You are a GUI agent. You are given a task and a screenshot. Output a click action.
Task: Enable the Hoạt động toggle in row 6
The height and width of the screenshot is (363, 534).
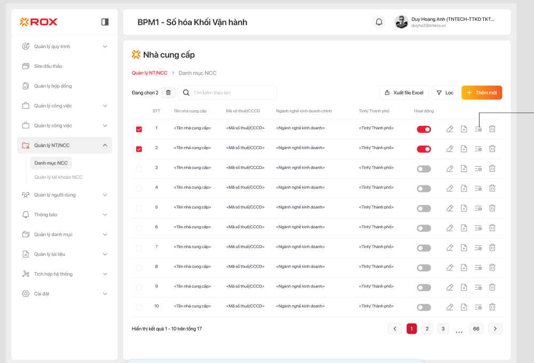coord(423,228)
